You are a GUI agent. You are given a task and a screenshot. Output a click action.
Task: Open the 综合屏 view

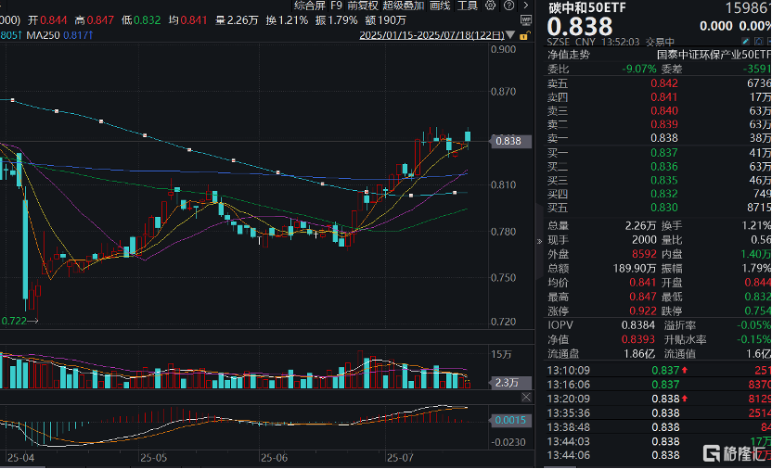310,6
